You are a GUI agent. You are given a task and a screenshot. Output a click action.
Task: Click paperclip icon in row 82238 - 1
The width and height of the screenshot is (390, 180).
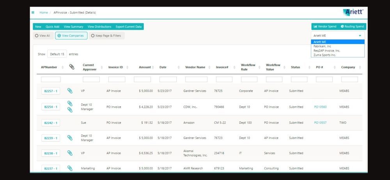[70, 153]
